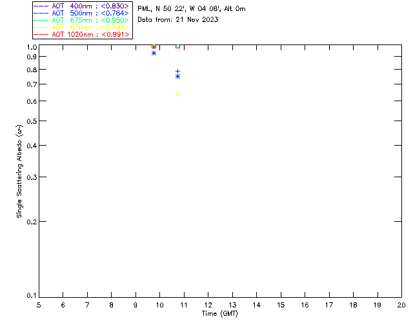Click the y-axis tick label '0.9'
413x330 pixels.
point(32,57)
